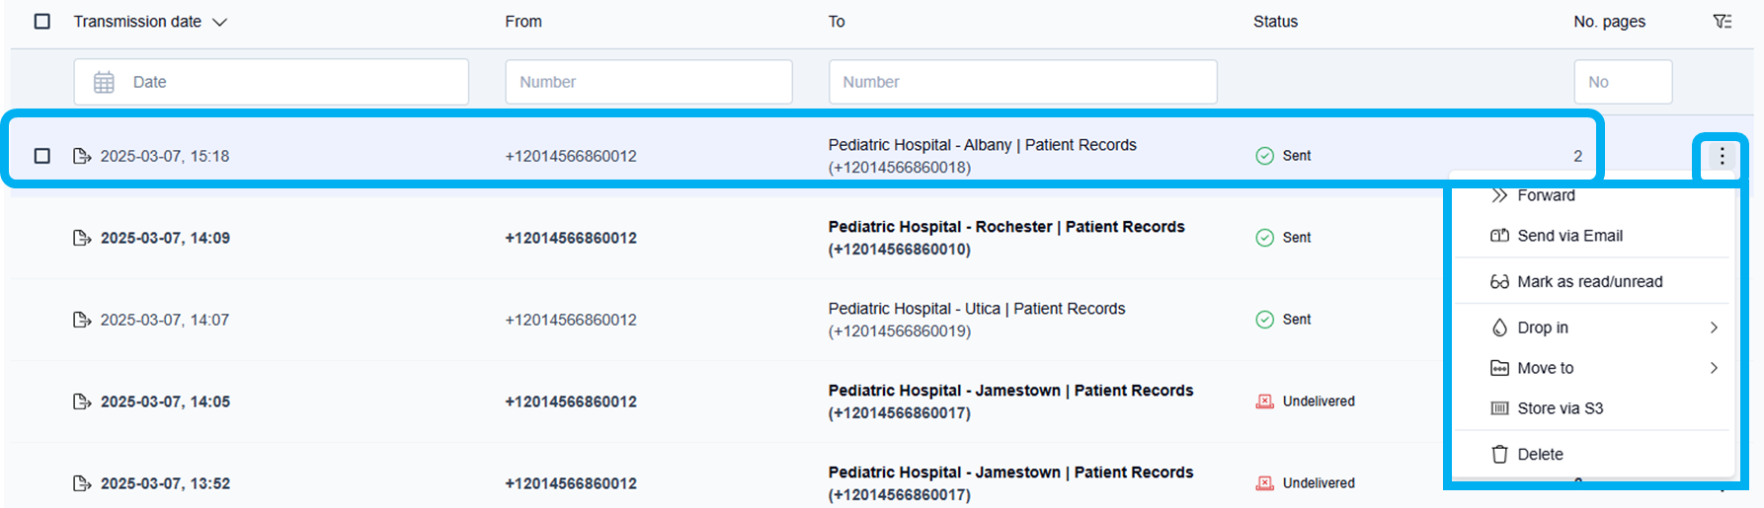The image size is (1764, 508).
Task: Choose Forward from the context menu
Action: tap(1546, 195)
